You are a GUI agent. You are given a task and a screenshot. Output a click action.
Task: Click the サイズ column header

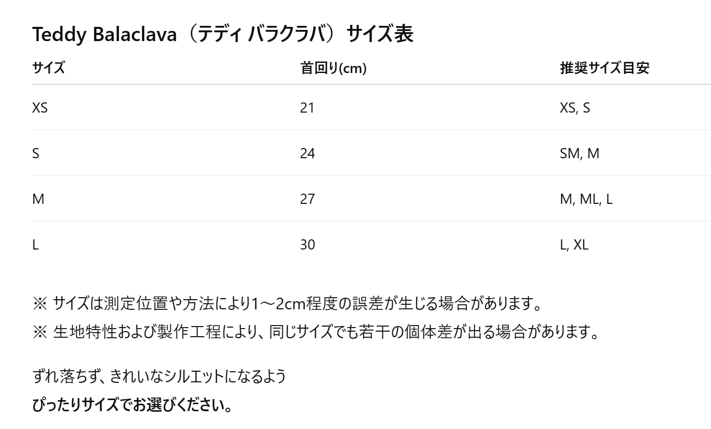pos(48,68)
